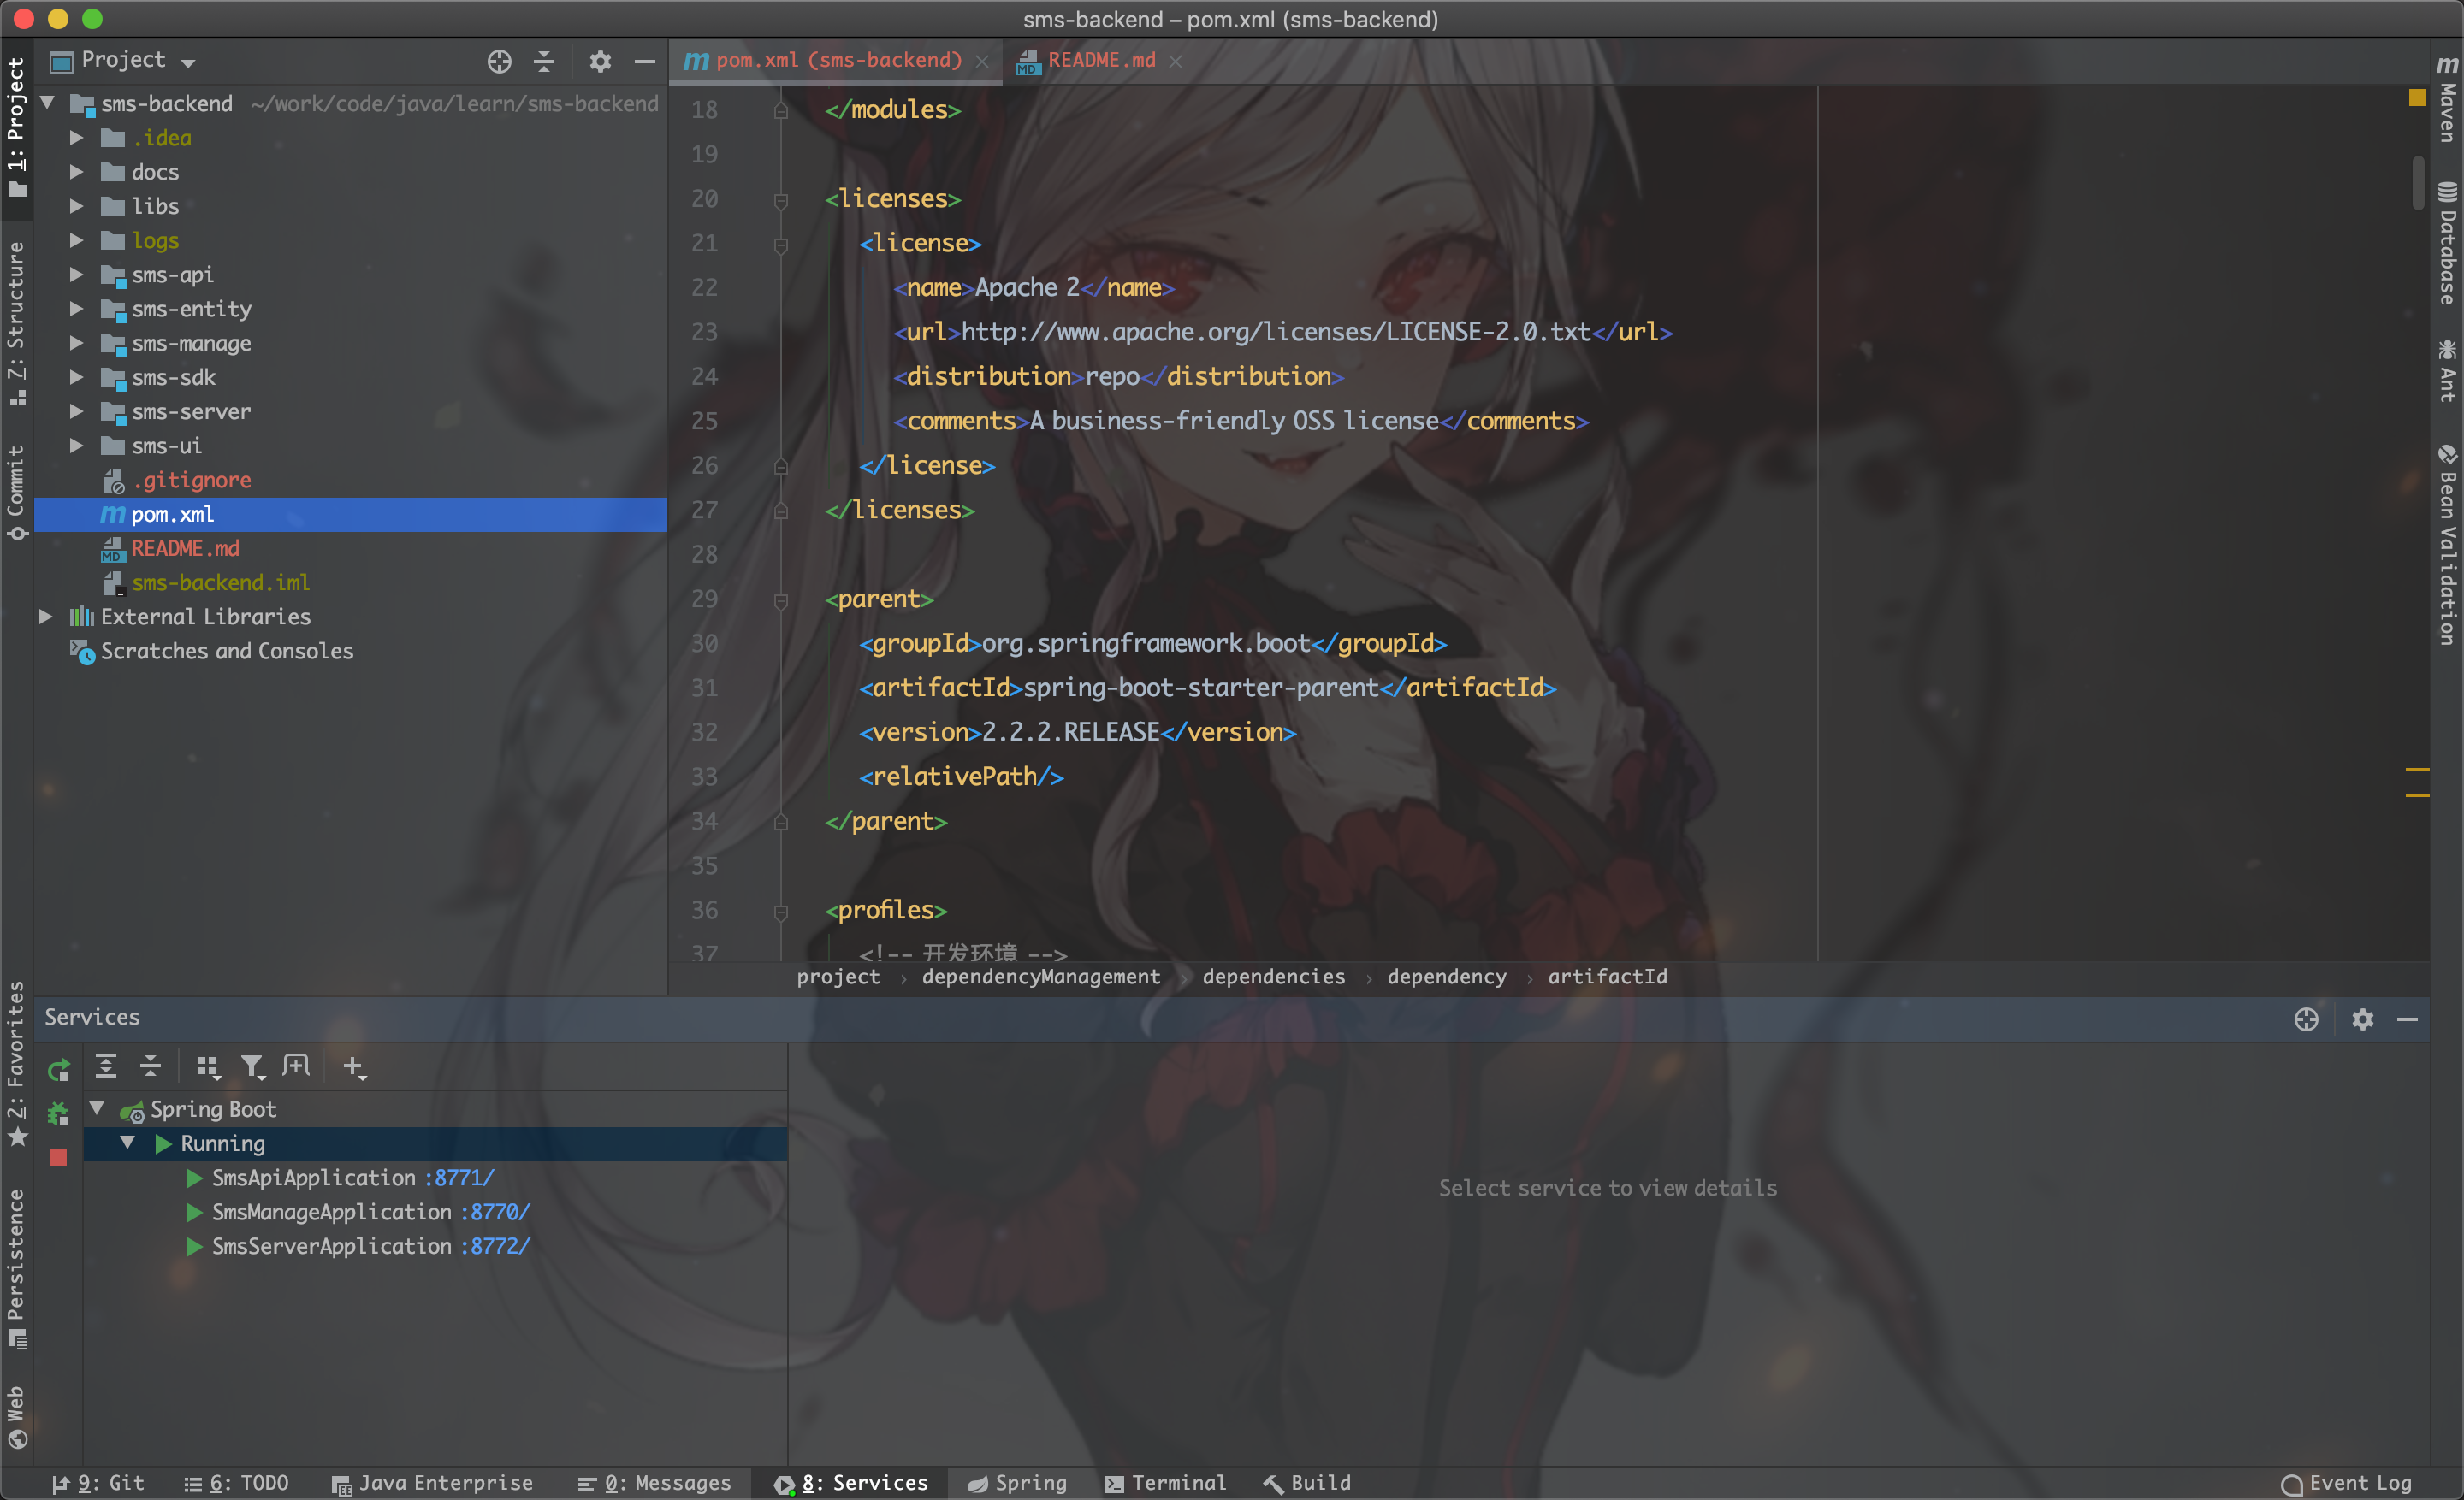This screenshot has width=2464, height=1500.
Task: Collapse the Running services node
Action: point(127,1143)
